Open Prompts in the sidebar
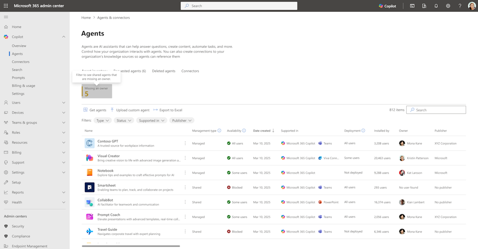The width and height of the screenshot is (478, 249). click(18, 78)
